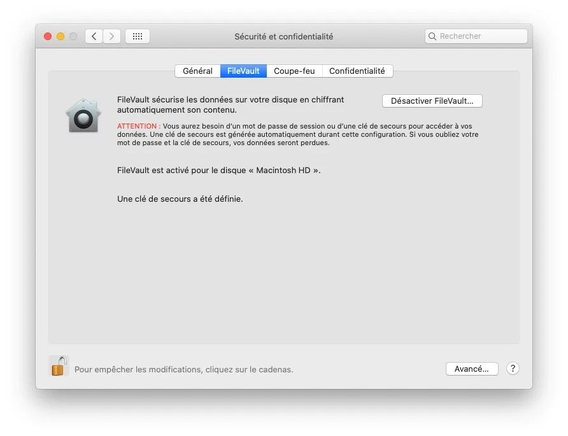Click the forward navigation arrow
The image size is (568, 436).
click(112, 36)
